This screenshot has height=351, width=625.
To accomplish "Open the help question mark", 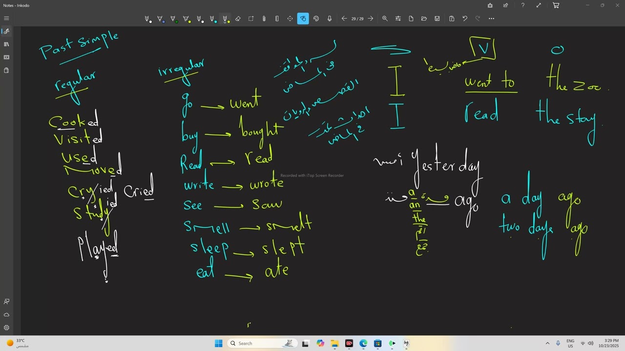I will 522,5.
